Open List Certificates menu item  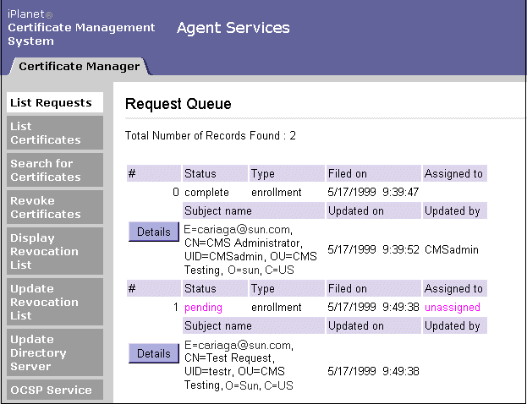coord(46,133)
